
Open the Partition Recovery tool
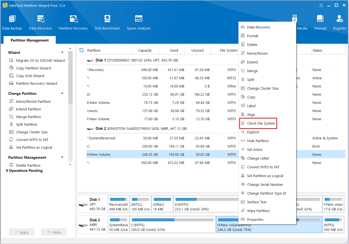pos(73,22)
